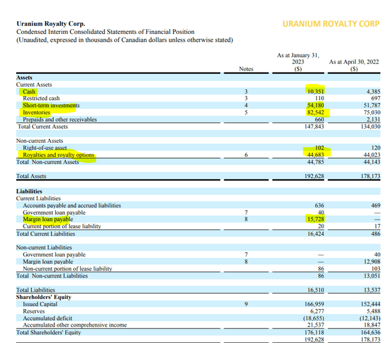Image resolution: width=387 pixels, height=343 pixels.
Task: Click 'Accumulated other comprehensive income' label
Action: [75, 325]
